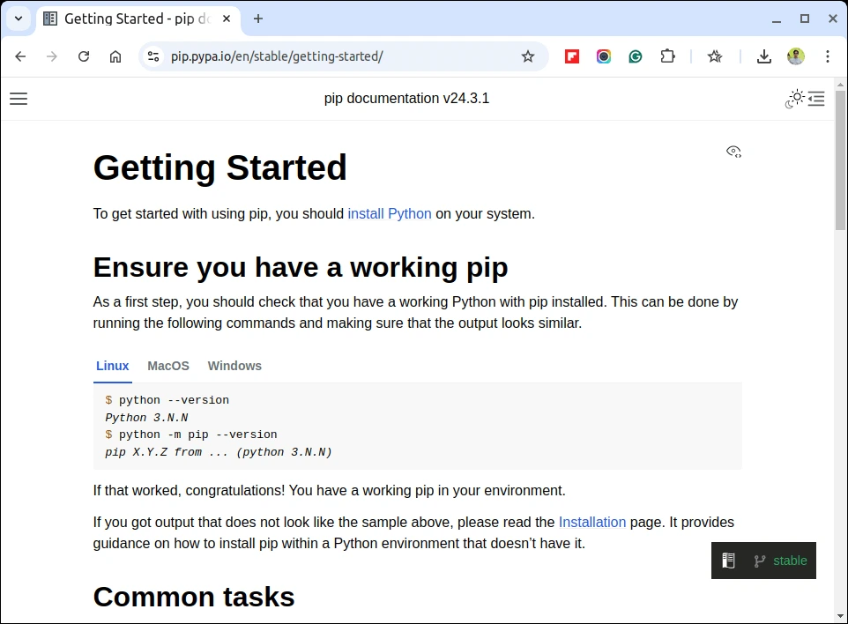
Task: Click the Grammarly extension icon
Action: point(636,56)
